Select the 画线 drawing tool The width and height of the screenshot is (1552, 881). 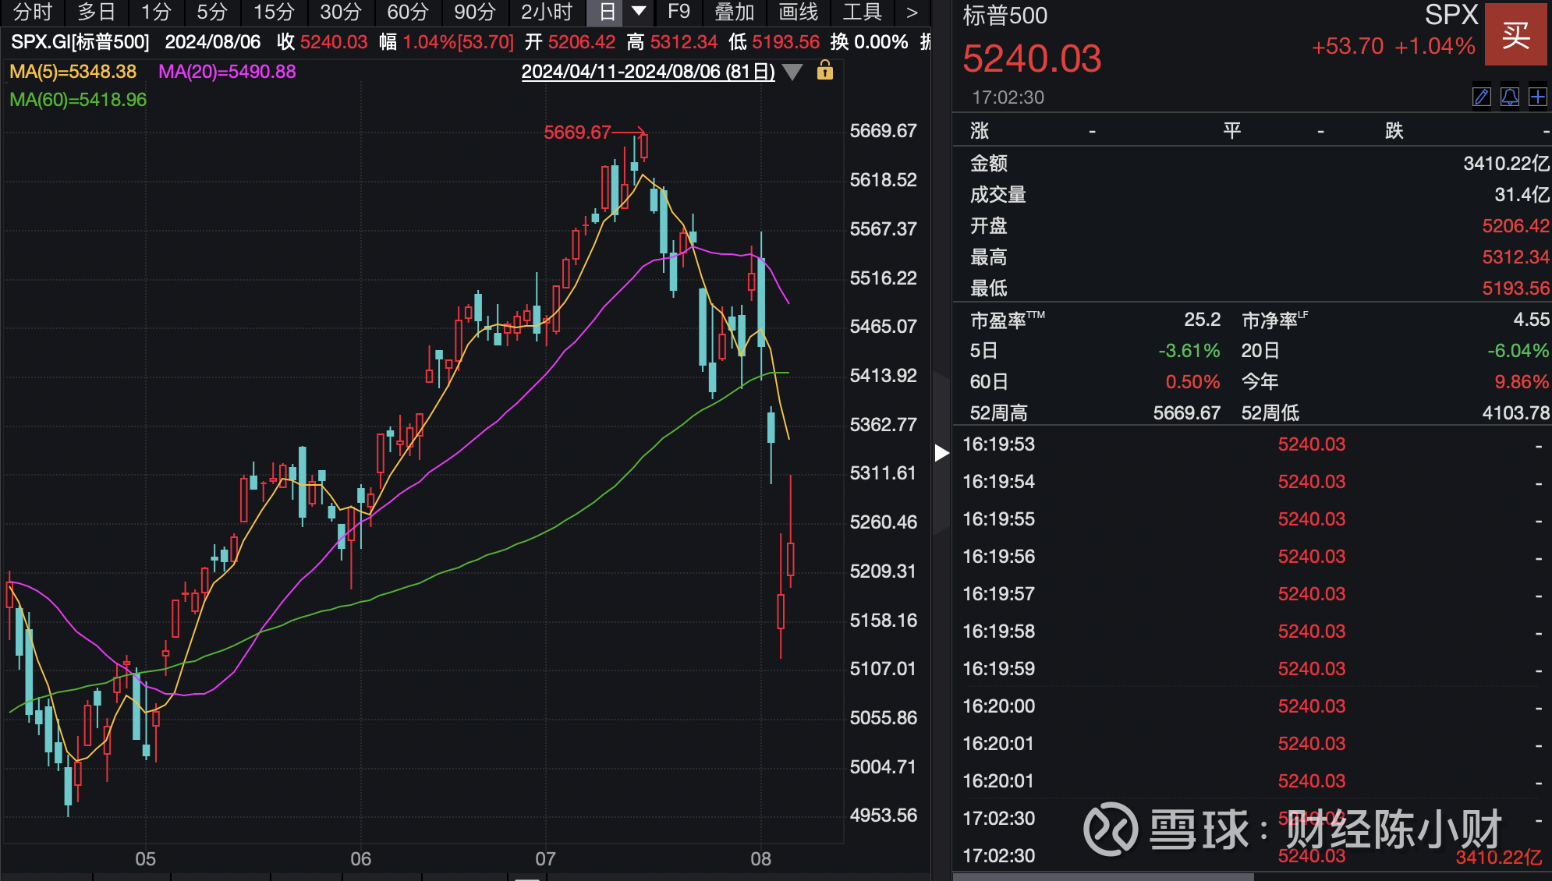pyautogui.click(x=799, y=12)
